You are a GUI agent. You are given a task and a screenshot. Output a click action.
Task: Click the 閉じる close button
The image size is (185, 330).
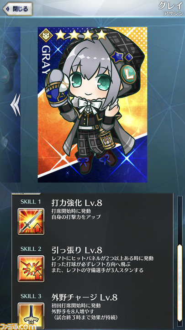click(x=18, y=9)
